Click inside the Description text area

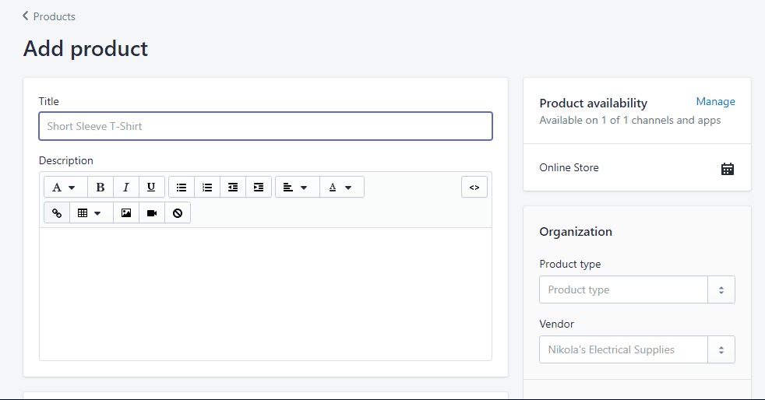coord(266,294)
